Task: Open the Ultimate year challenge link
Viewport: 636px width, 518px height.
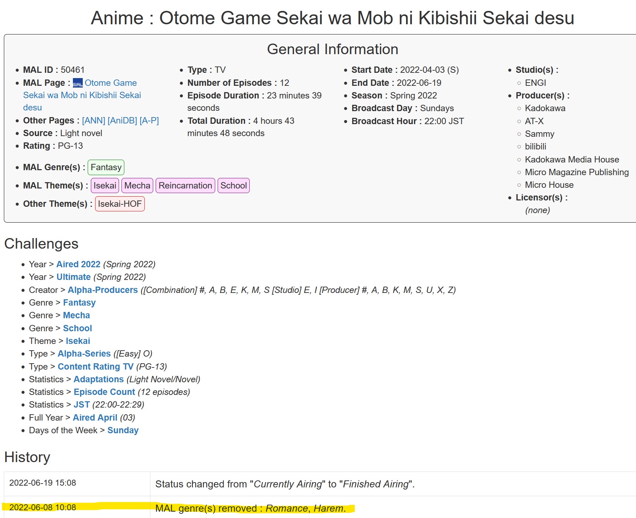Action: pyautogui.click(x=74, y=277)
